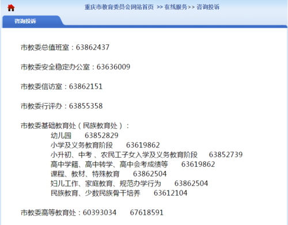Click phone number 63852739
Image resolution: width=288 pixels, height=225 pixels.
[226, 155]
